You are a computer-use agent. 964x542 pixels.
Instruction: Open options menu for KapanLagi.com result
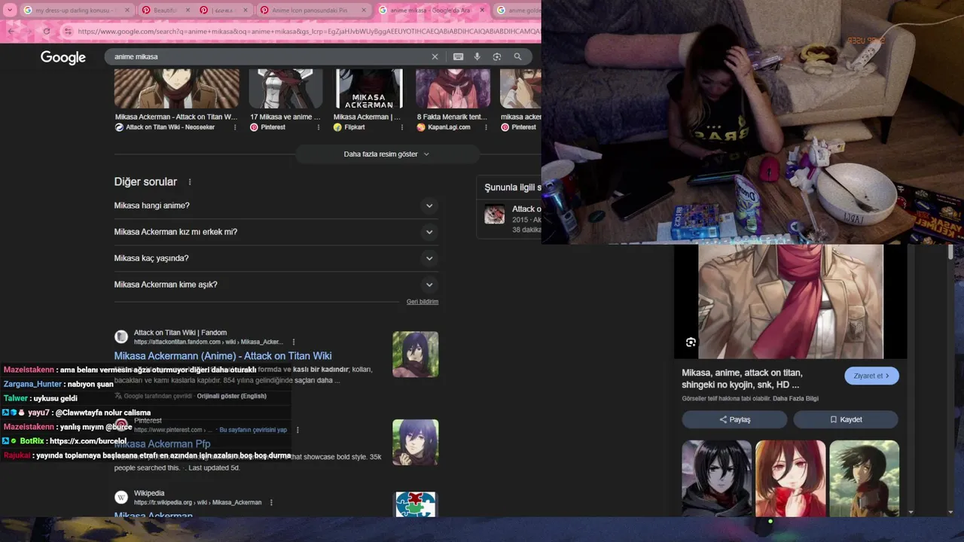point(486,127)
